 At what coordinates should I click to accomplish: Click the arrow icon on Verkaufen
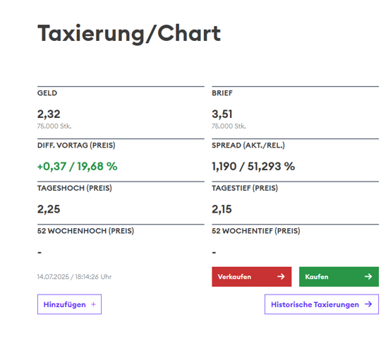tap(281, 277)
